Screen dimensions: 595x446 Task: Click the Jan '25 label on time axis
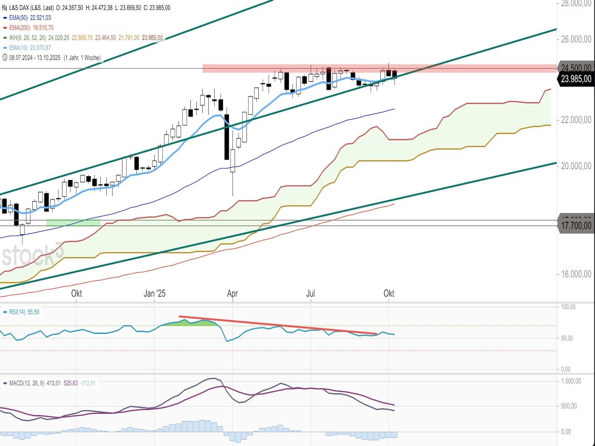coord(154,293)
